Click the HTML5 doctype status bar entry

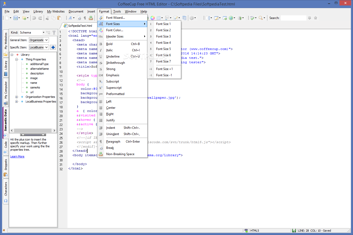(270, 231)
